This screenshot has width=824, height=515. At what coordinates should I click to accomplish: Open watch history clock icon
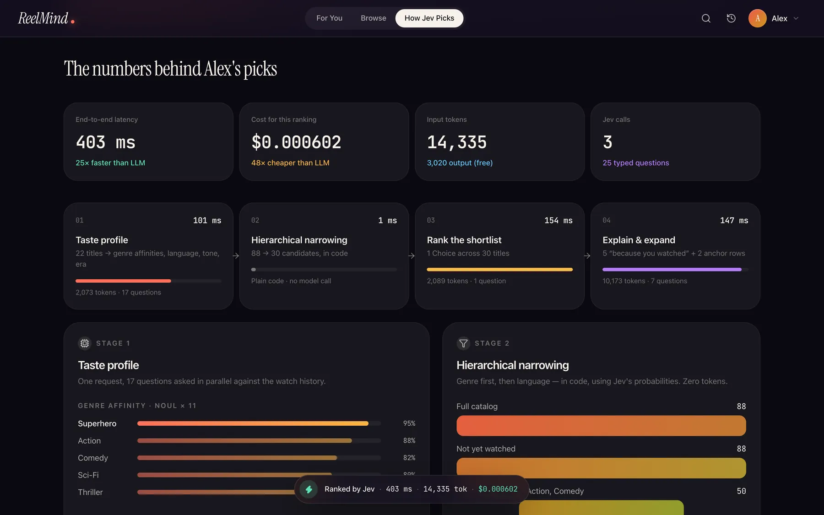731,18
